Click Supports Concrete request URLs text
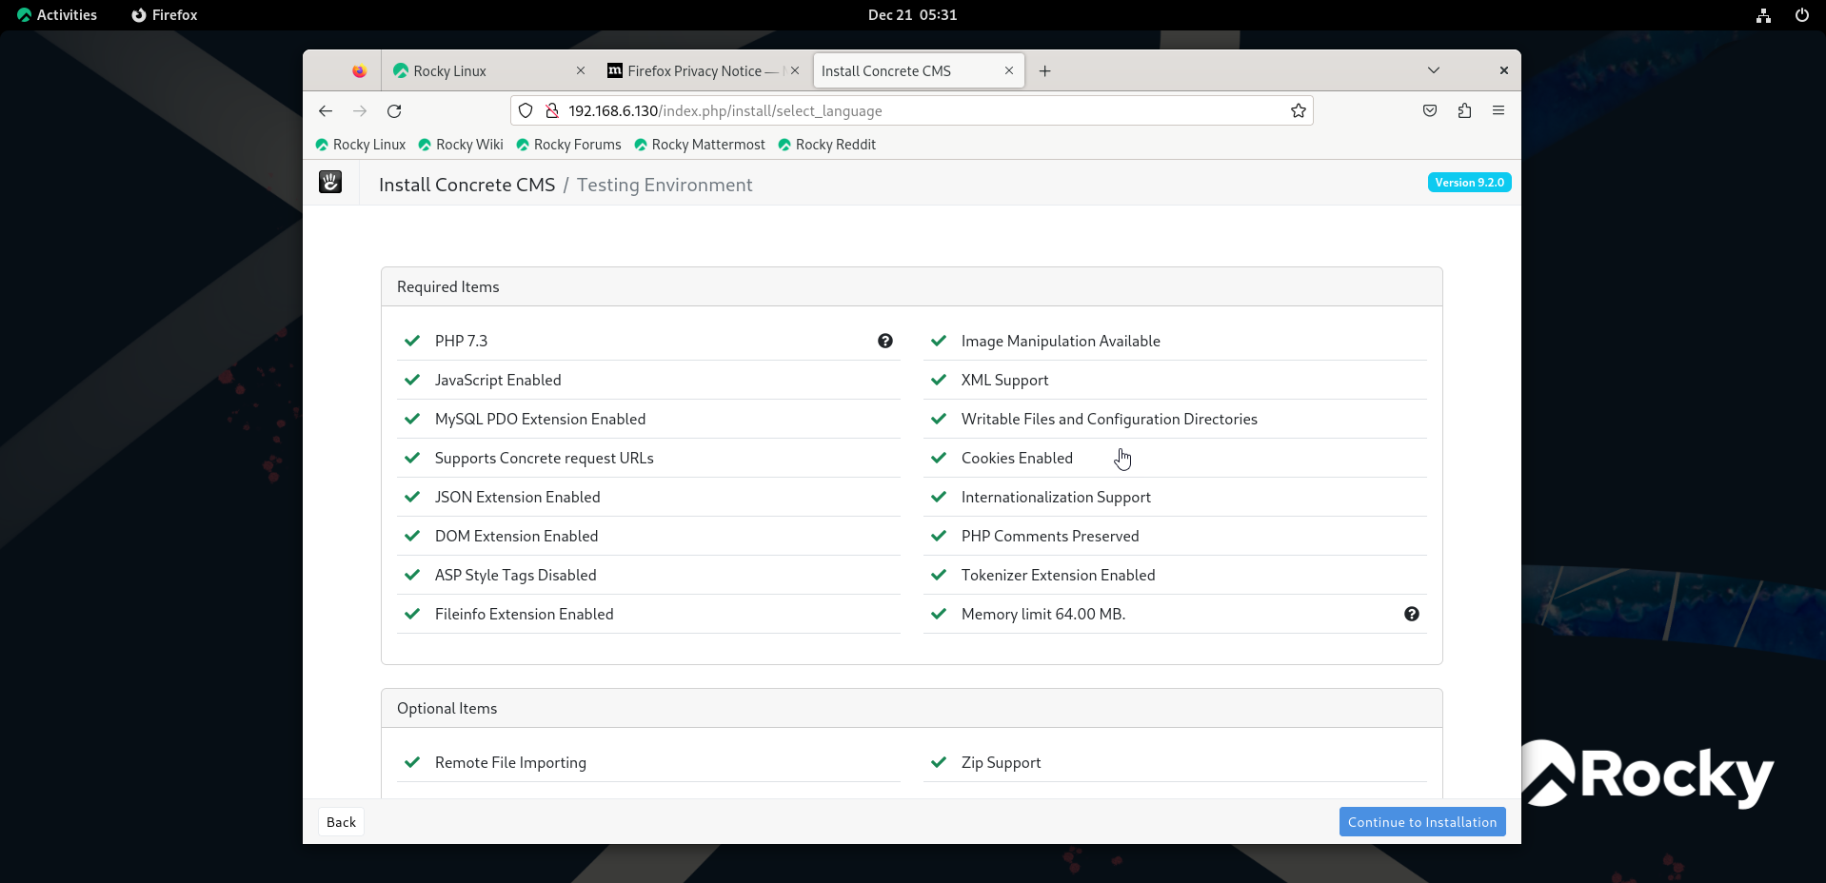The height and width of the screenshot is (883, 1826). [x=545, y=458]
